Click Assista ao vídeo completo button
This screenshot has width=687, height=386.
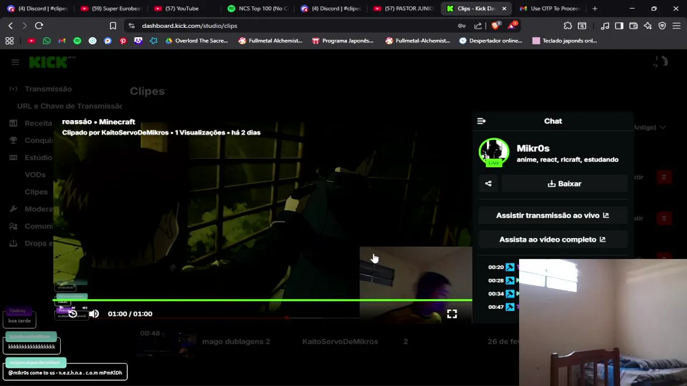(x=553, y=240)
